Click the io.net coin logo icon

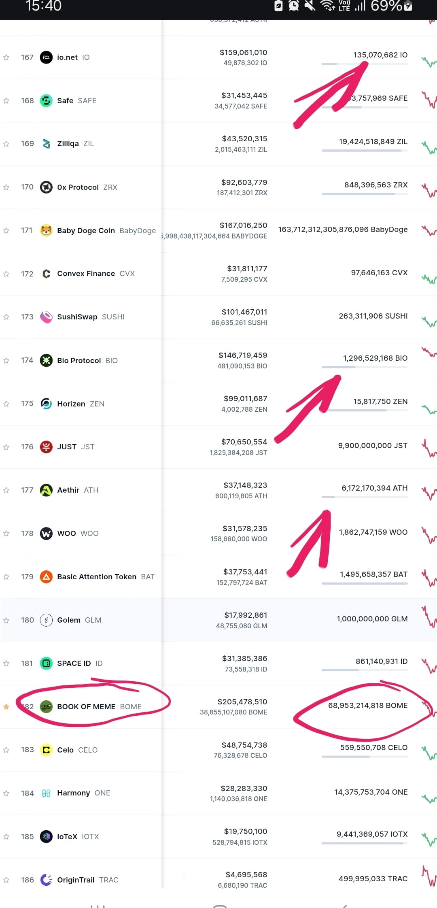point(46,57)
